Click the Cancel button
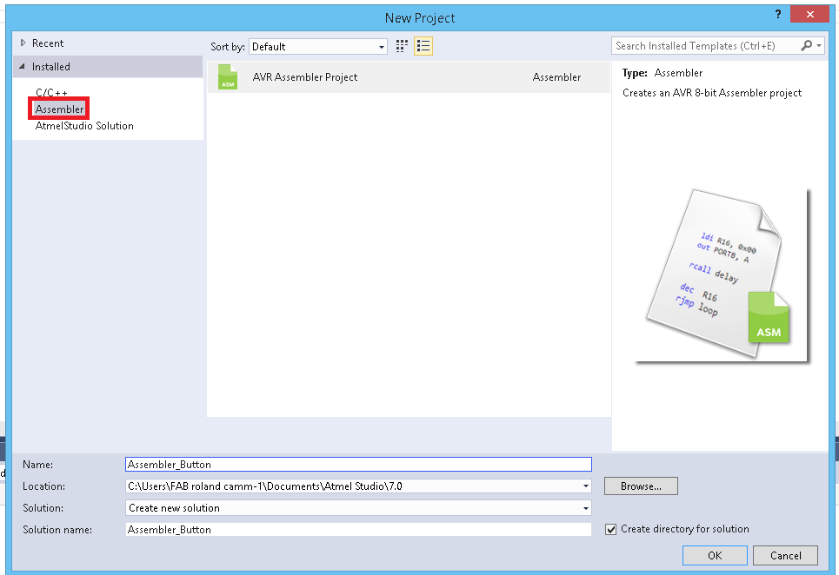The width and height of the screenshot is (839, 575). pyautogui.click(x=785, y=555)
